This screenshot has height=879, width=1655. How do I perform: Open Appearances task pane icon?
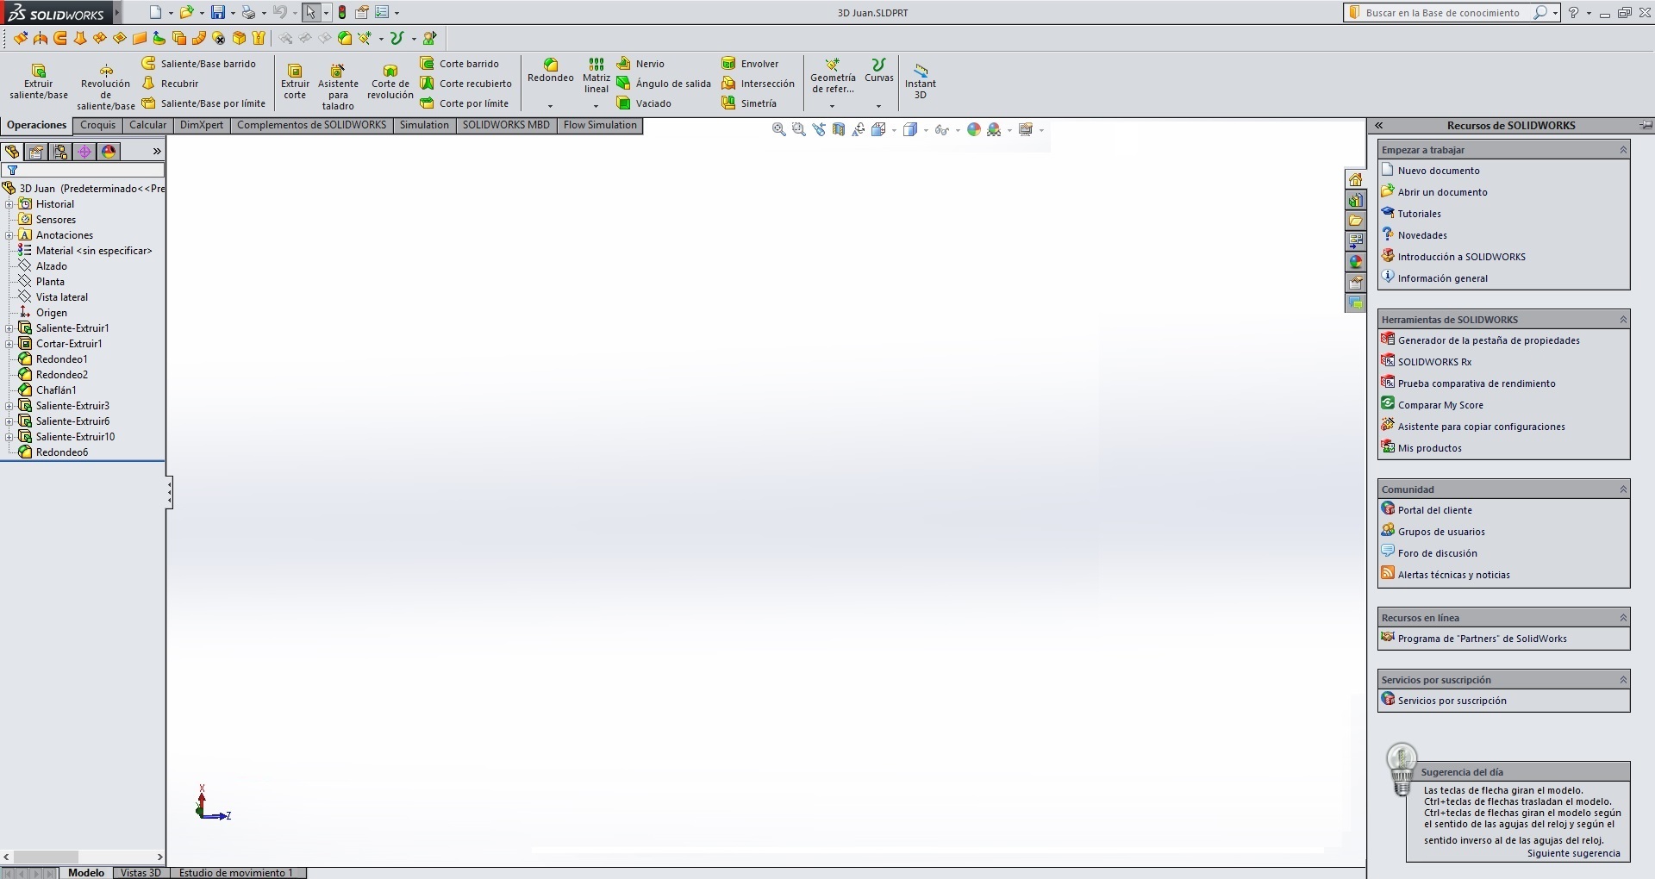[x=1355, y=262]
